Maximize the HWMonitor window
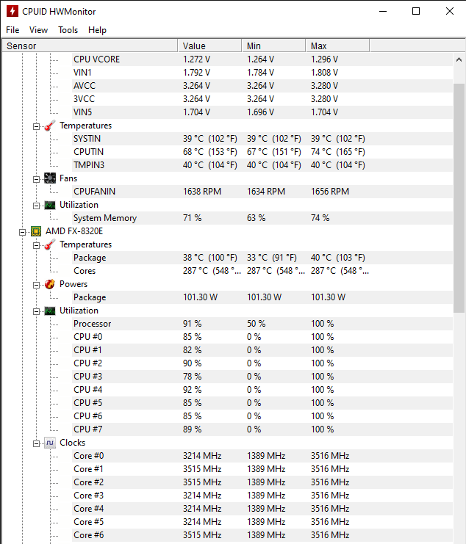The height and width of the screenshot is (544, 466). pos(416,11)
